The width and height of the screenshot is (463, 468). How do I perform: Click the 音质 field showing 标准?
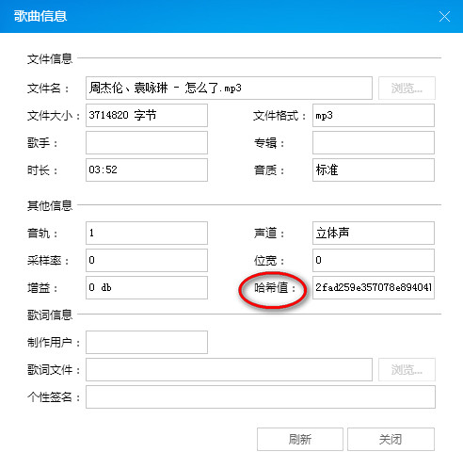point(374,169)
